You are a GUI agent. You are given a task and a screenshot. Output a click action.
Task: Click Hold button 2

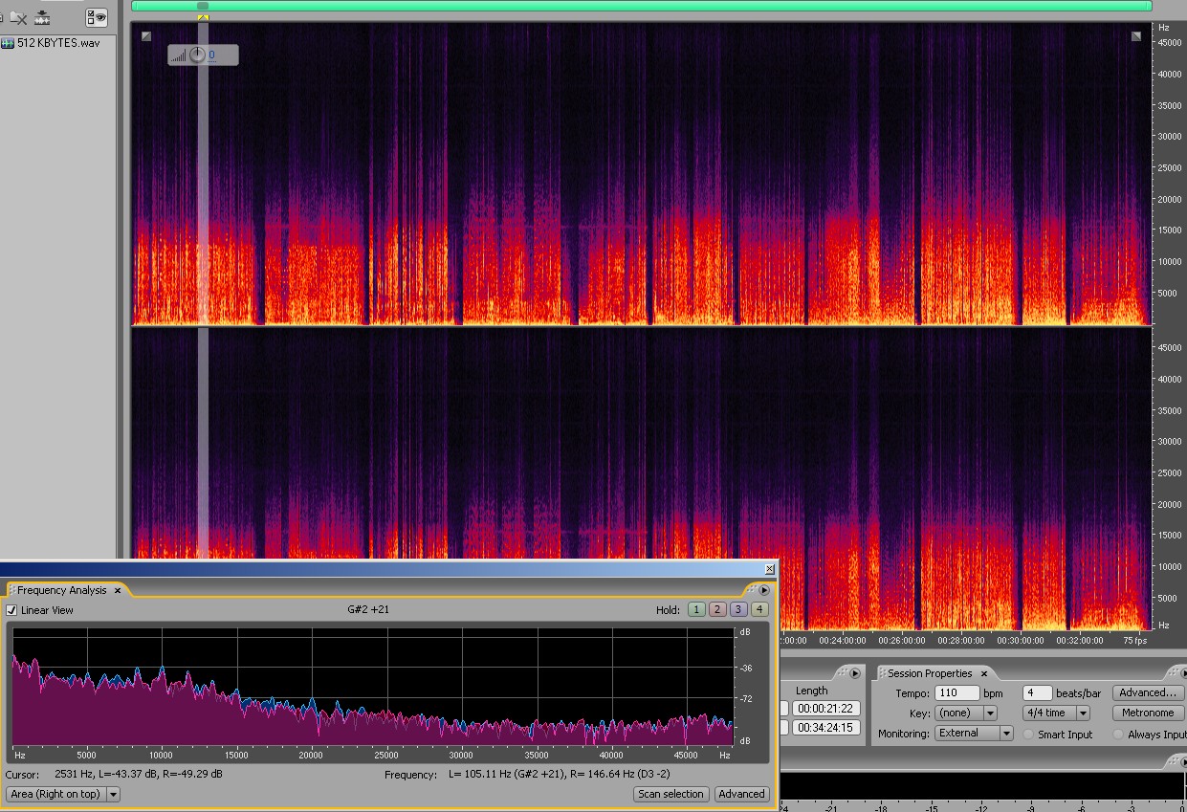point(716,609)
